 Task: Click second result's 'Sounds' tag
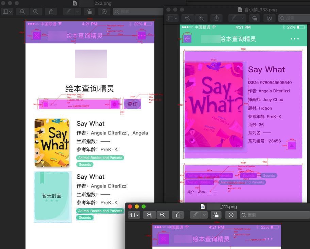coord(85,217)
